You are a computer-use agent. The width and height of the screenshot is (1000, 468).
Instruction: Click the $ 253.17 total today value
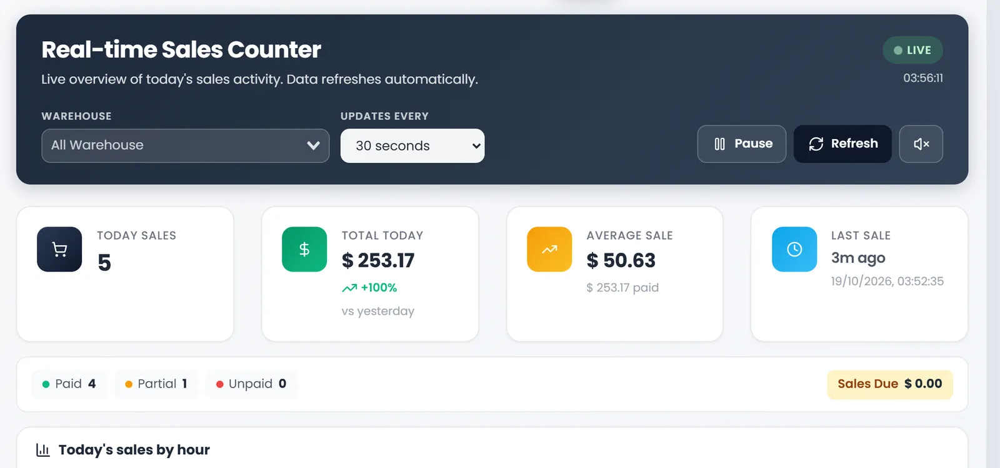click(x=378, y=260)
